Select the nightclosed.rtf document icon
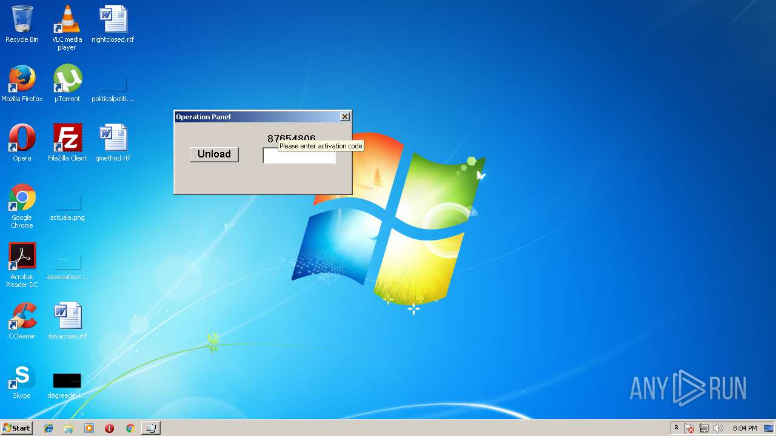This screenshot has width=776, height=436. (113, 24)
